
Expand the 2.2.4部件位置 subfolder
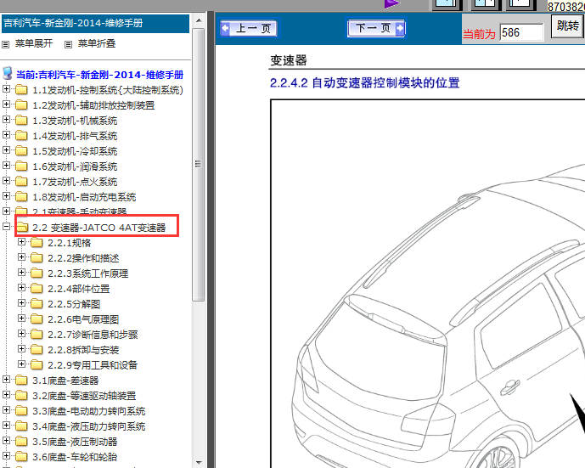pos(21,288)
